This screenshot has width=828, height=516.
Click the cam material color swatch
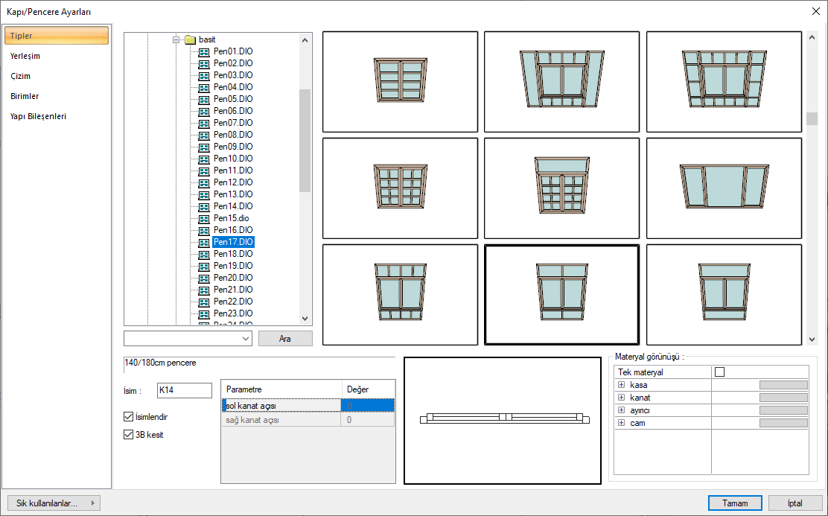pyautogui.click(x=783, y=423)
